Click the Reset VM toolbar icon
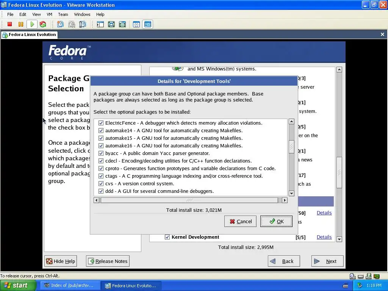This screenshot has height=291, width=388. 43,24
